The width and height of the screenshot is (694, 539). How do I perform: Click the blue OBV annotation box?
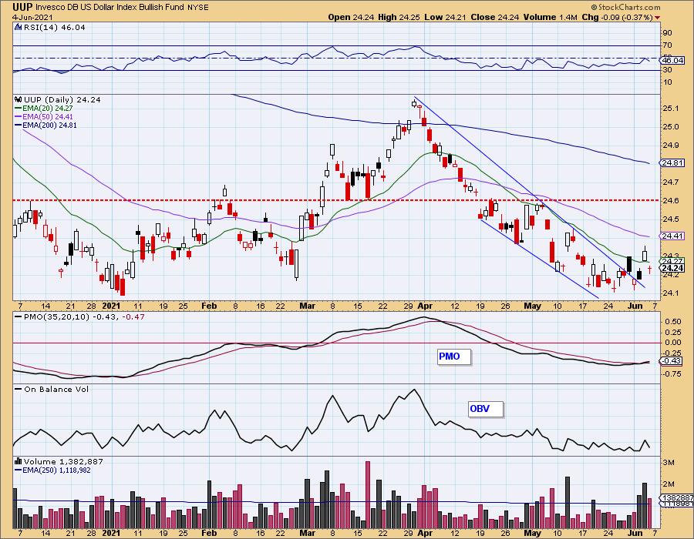click(485, 409)
